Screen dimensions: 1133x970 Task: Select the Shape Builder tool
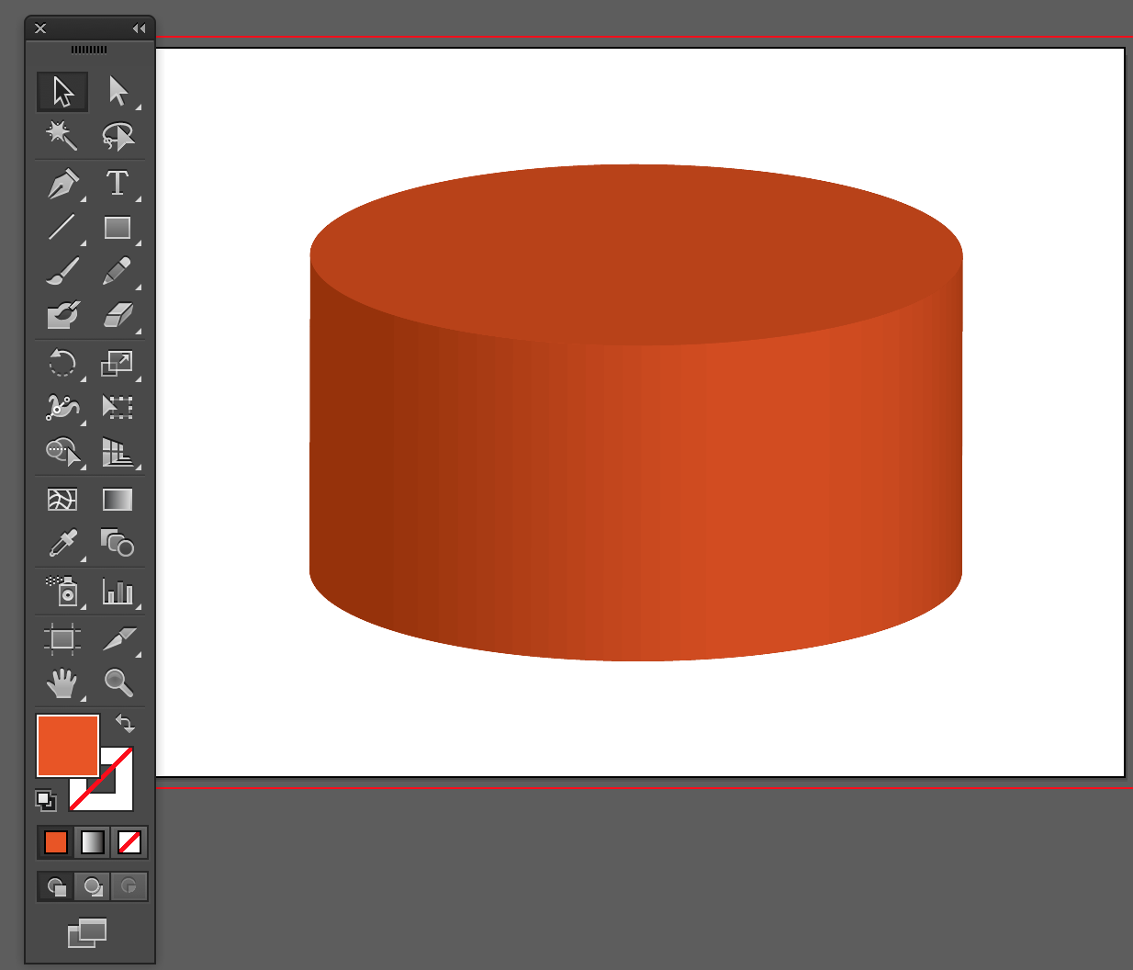coord(62,451)
